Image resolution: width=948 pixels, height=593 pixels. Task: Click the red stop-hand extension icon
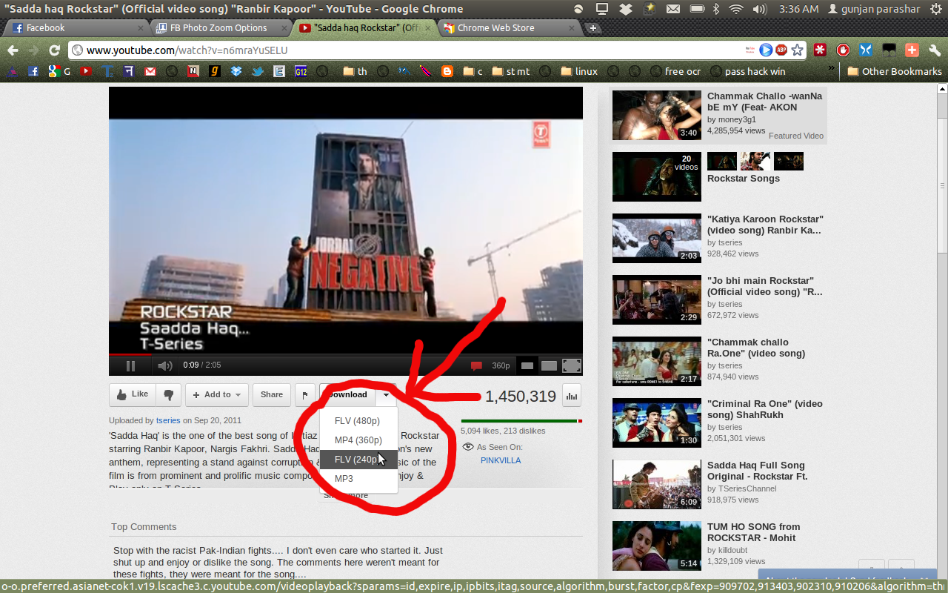pyautogui.click(x=843, y=50)
